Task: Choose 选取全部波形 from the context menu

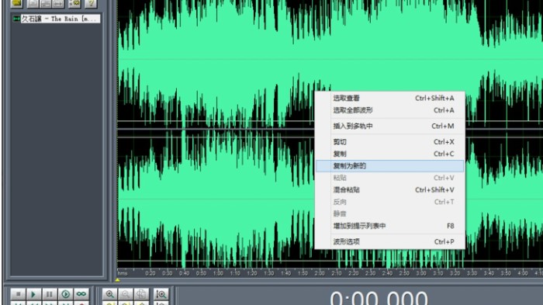Action: (390, 110)
